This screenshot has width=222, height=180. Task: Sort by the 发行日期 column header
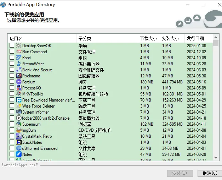click(x=198, y=38)
